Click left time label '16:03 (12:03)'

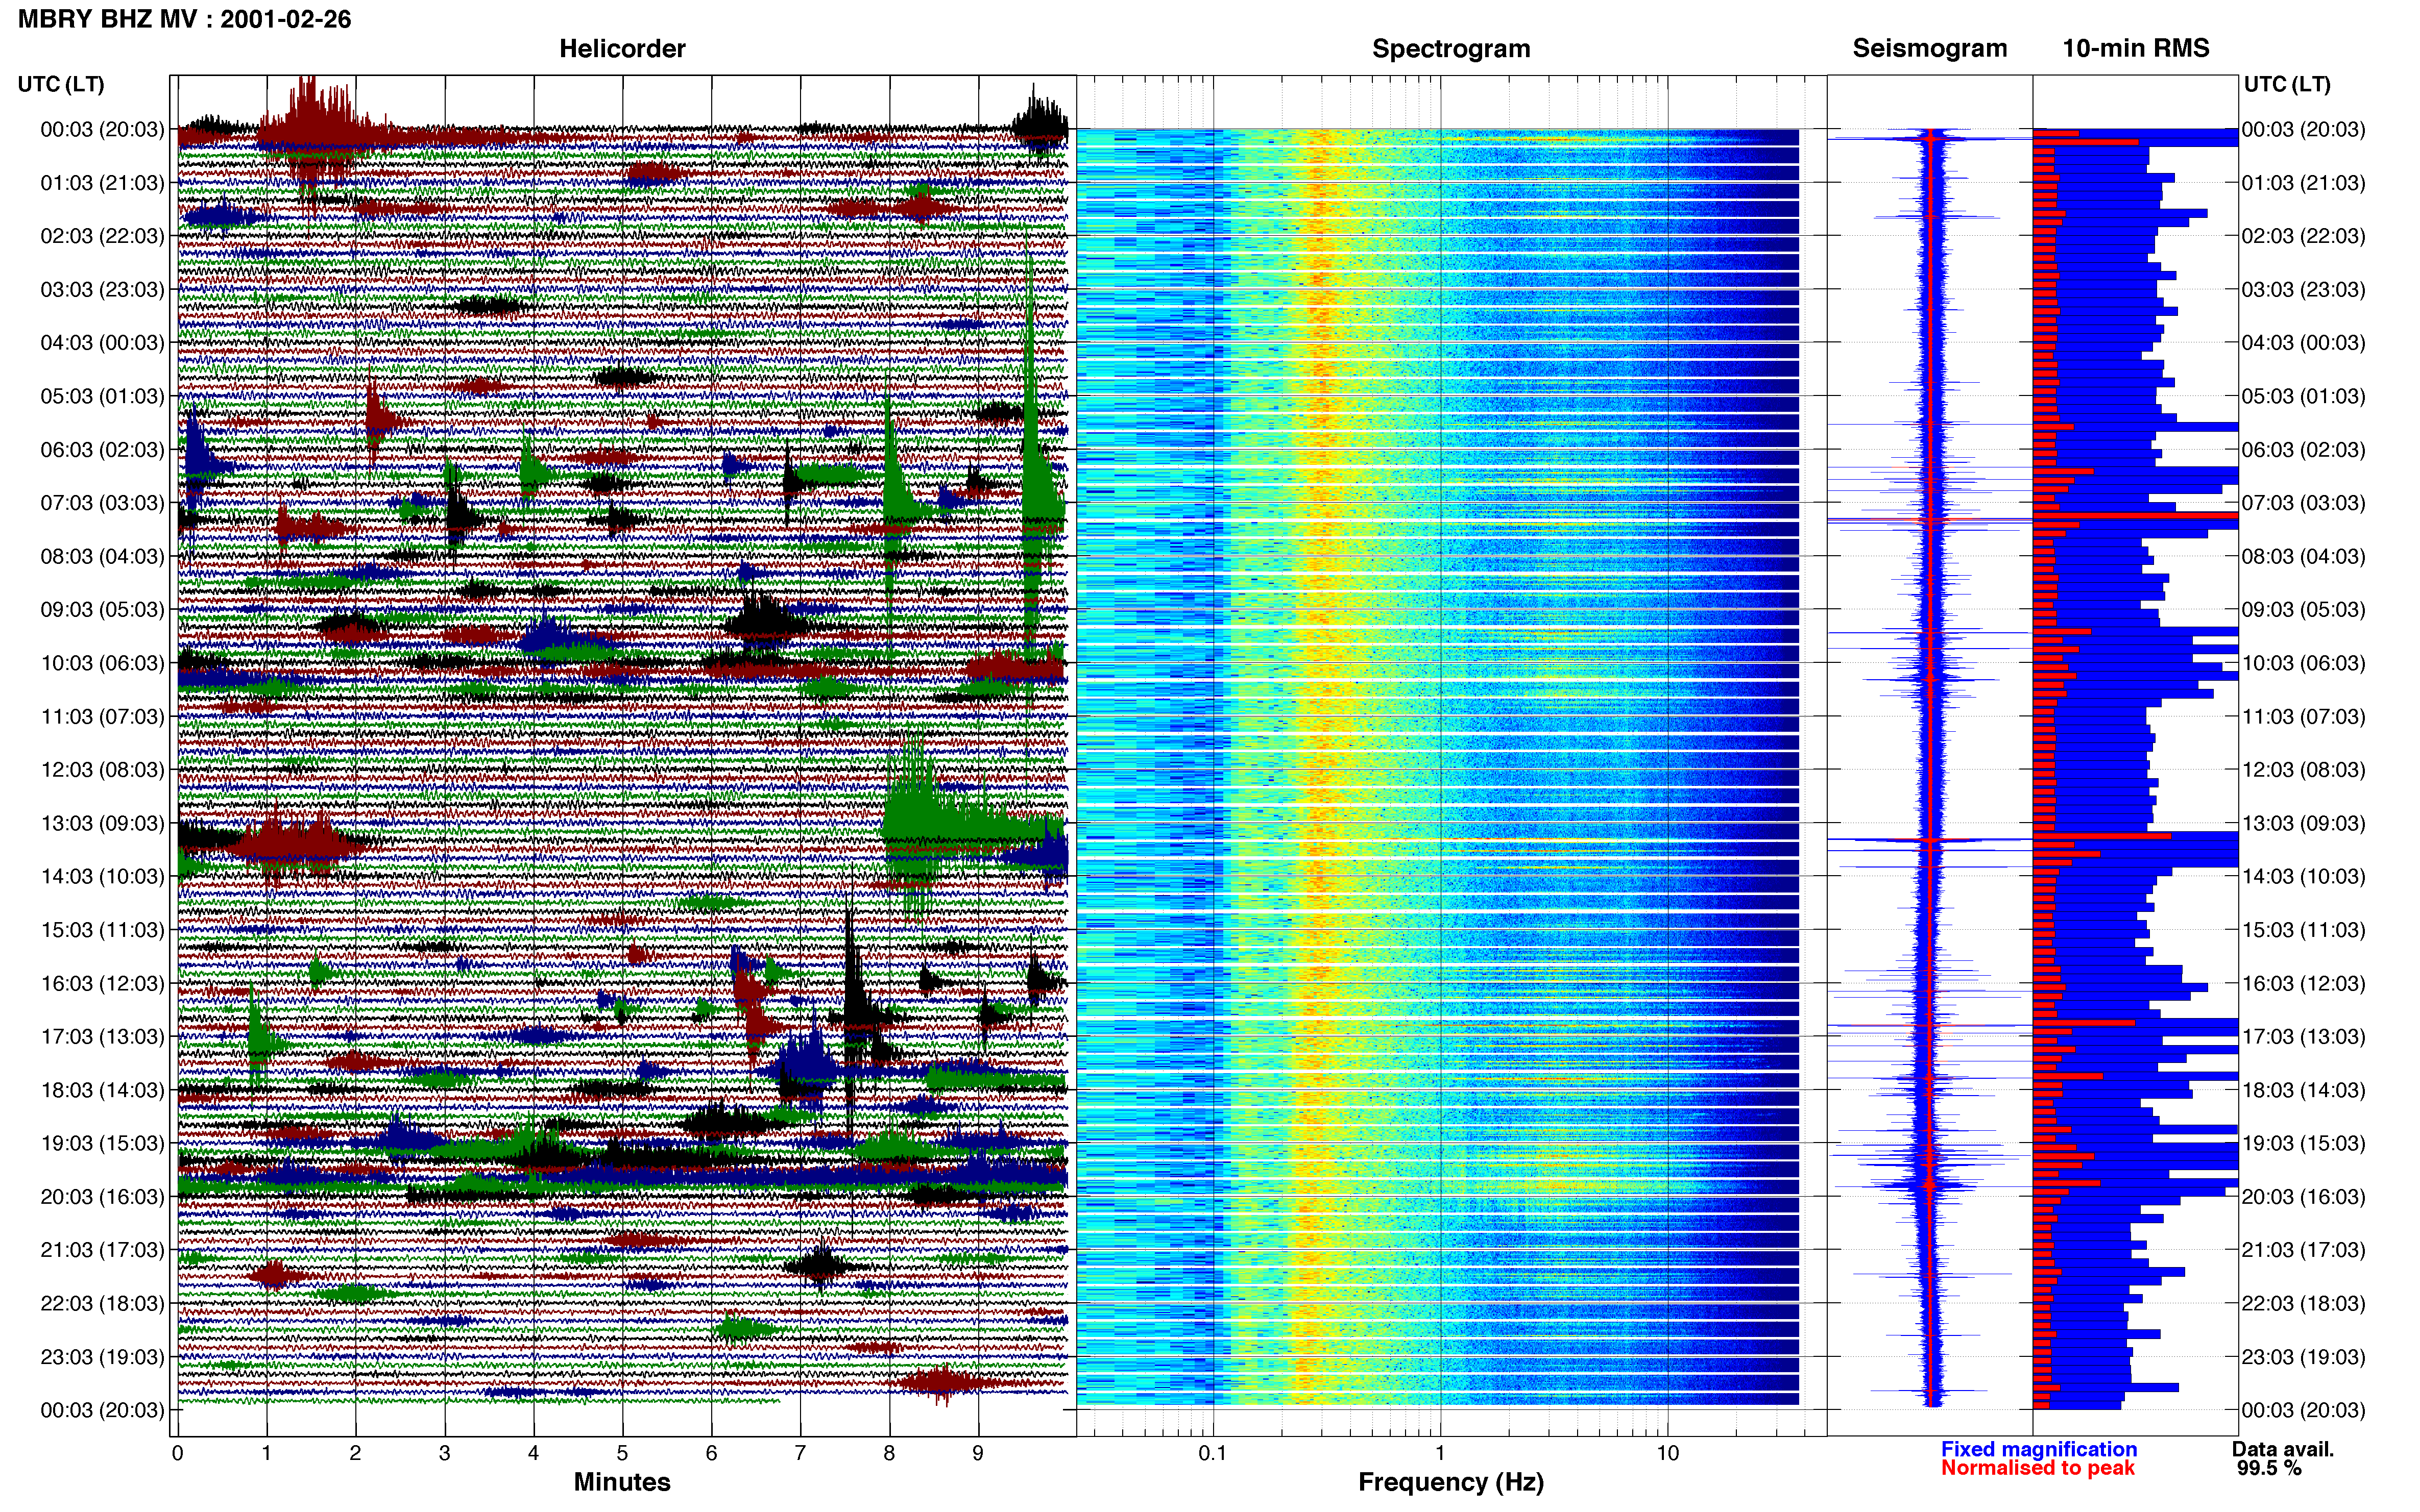click(x=102, y=983)
